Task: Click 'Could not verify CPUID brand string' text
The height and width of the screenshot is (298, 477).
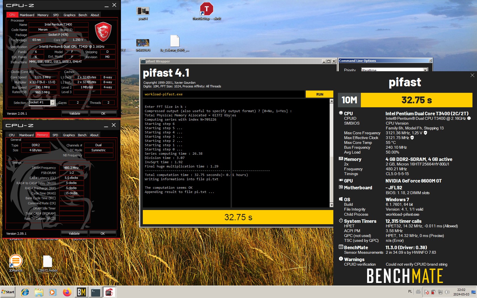Action: [x=417, y=264]
